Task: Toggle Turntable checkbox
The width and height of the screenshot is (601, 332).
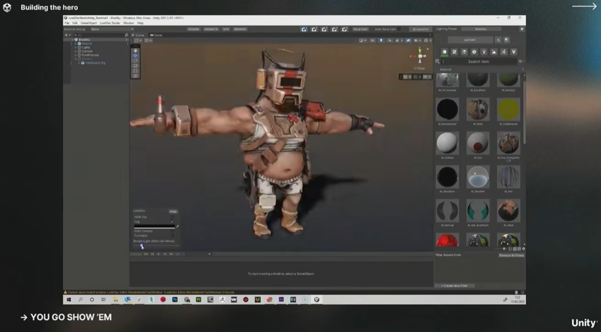Action: click(173, 235)
